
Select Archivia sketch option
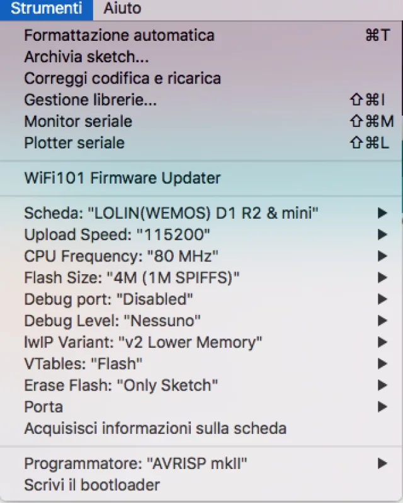(85, 57)
